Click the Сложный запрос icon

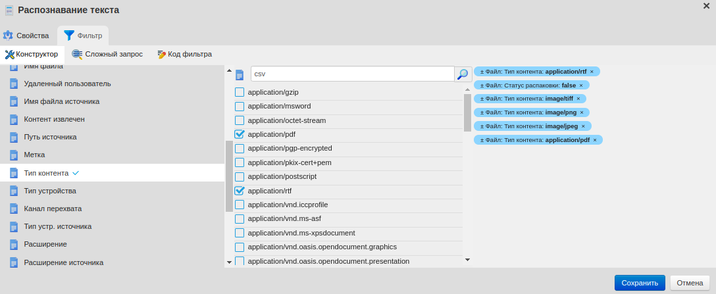[77, 55]
